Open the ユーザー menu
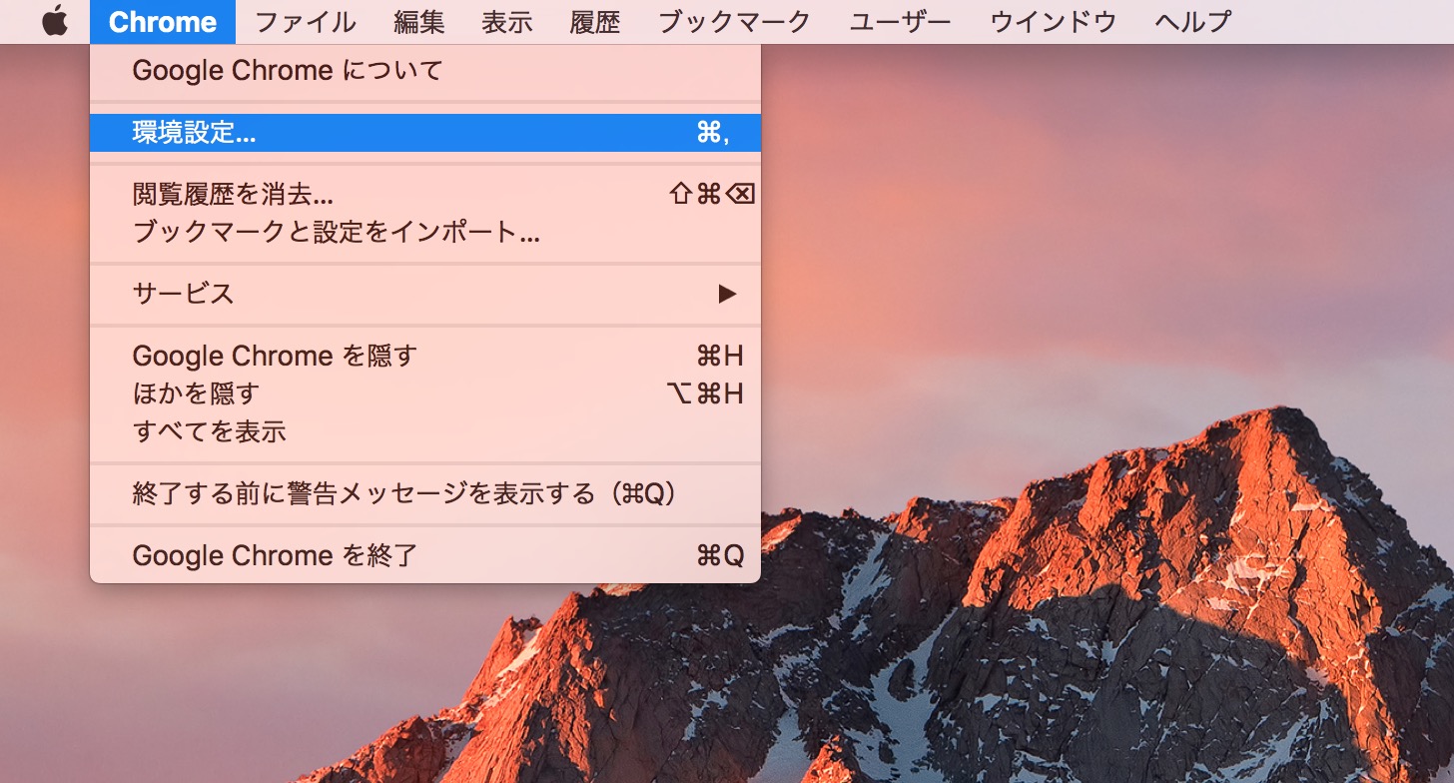1454x783 pixels. (x=900, y=21)
